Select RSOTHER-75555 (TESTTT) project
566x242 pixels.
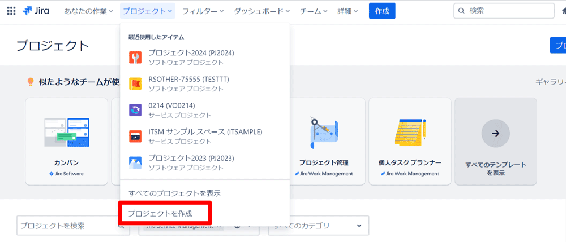tap(205, 84)
